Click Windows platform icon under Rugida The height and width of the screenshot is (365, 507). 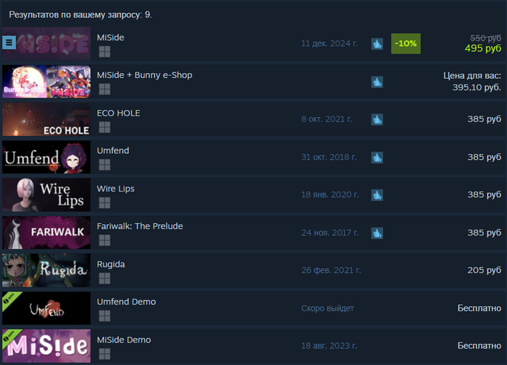104,278
